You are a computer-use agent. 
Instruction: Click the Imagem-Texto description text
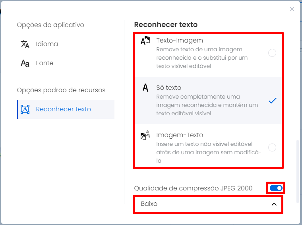[x=209, y=152]
